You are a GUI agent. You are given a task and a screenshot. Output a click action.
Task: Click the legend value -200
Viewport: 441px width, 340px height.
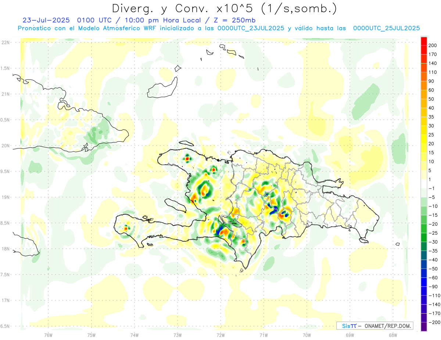(434, 322)
